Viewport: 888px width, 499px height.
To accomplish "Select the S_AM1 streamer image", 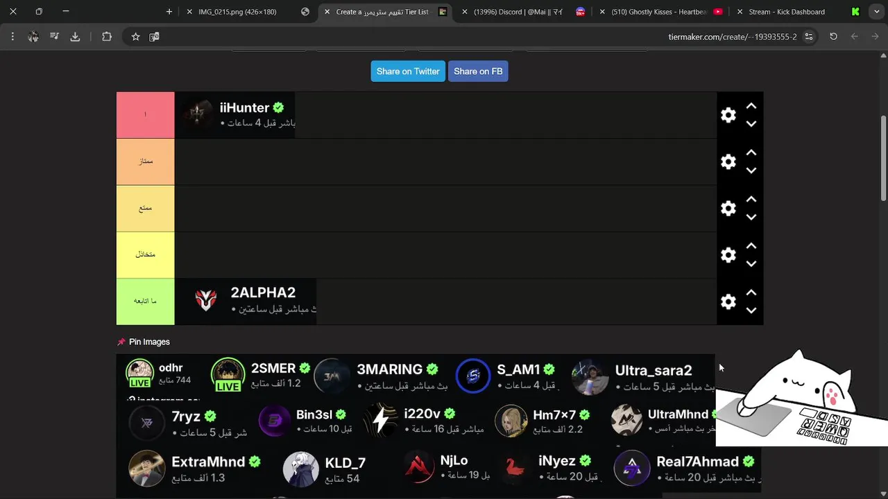I will [506, 376].
